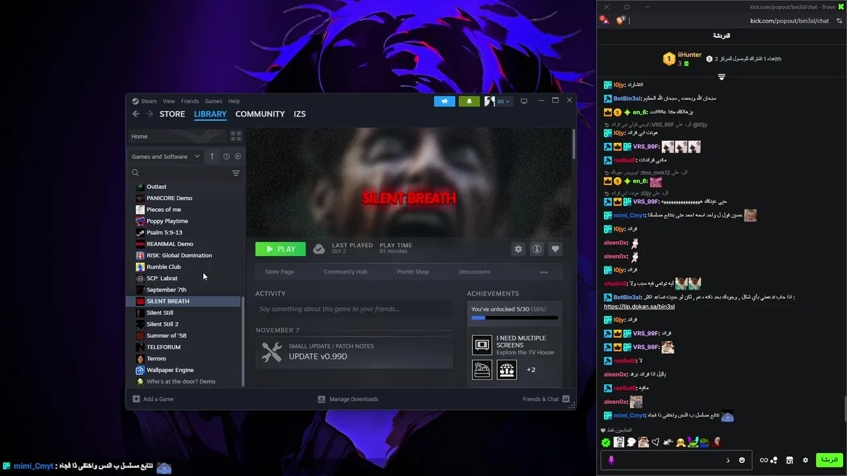Screen dimensions: 847x476
Task: Click the activity comment input field
Action: tap(354, 309)
